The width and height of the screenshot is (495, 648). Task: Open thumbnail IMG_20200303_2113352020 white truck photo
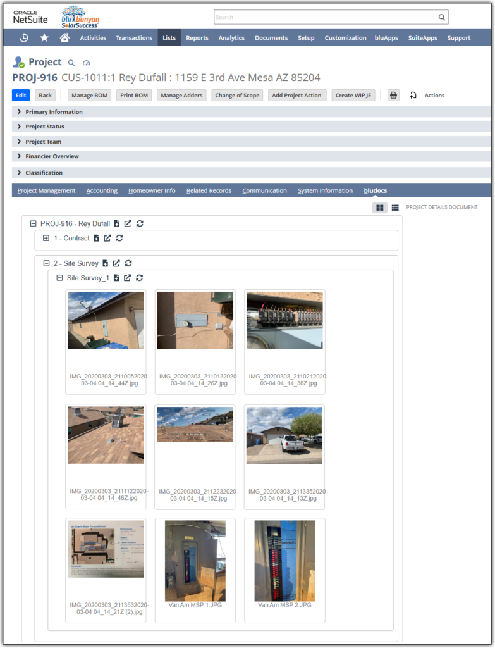pos(284,435)
